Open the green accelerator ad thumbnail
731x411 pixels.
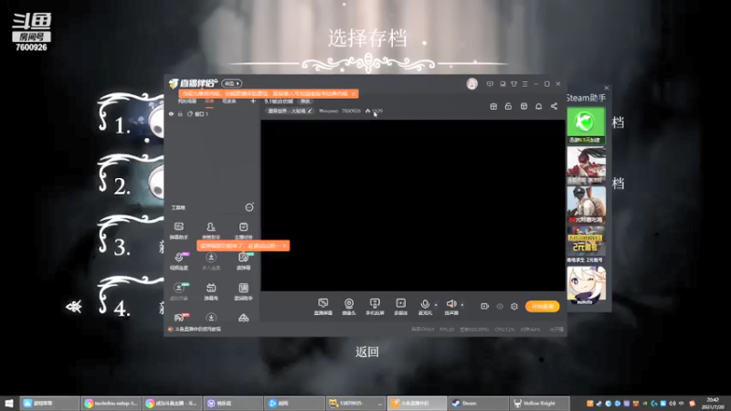click(586, 125)
